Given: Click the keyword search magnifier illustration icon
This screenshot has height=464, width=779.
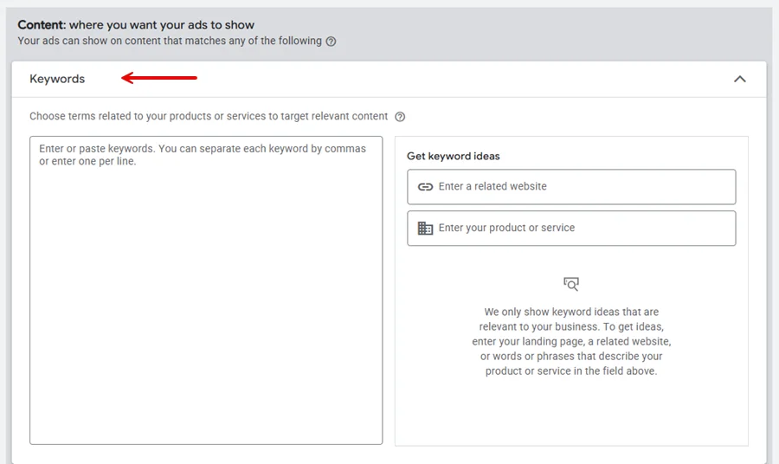Looking at the screenshot, I should (x=571, y=284).
